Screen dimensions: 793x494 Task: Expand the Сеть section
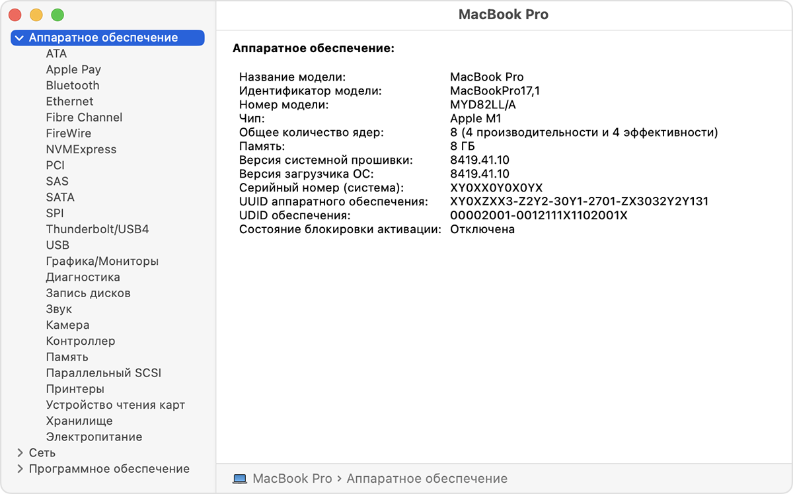click(x=20, y=453)
